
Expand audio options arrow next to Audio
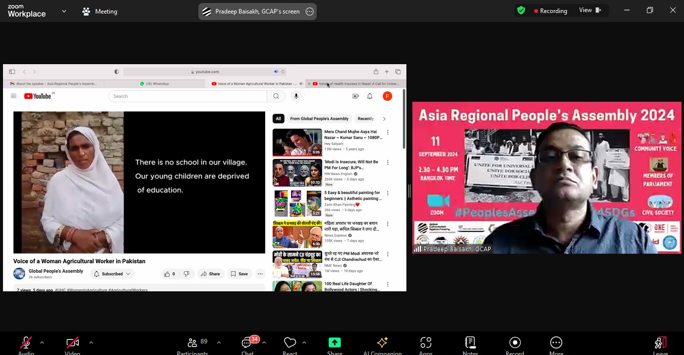coord(42,342)
